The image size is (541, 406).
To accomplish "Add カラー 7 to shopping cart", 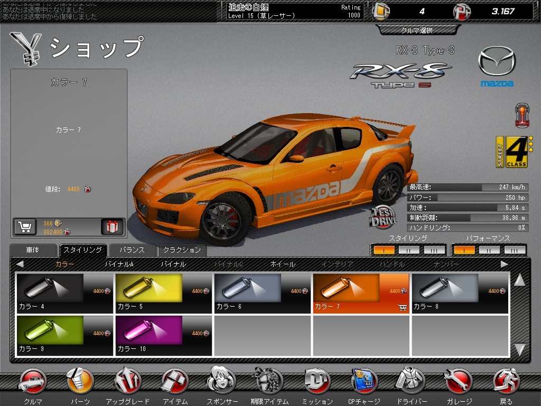I will [x=25, y=227].
